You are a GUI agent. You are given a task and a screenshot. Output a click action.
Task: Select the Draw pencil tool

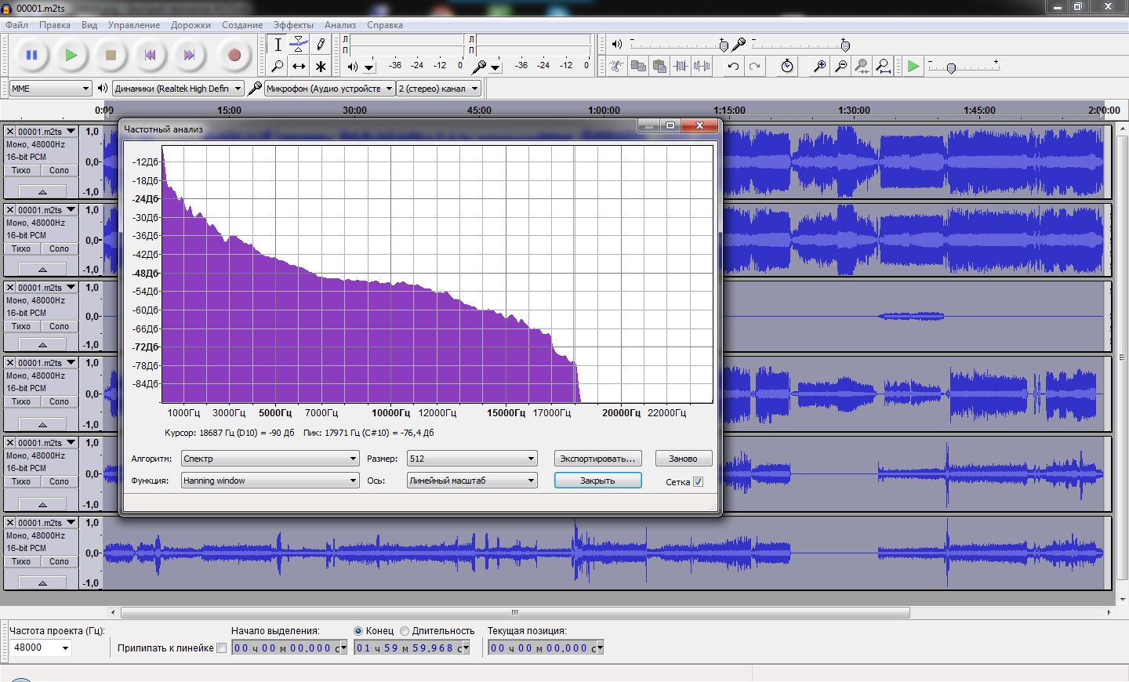[x=321, y=45]
